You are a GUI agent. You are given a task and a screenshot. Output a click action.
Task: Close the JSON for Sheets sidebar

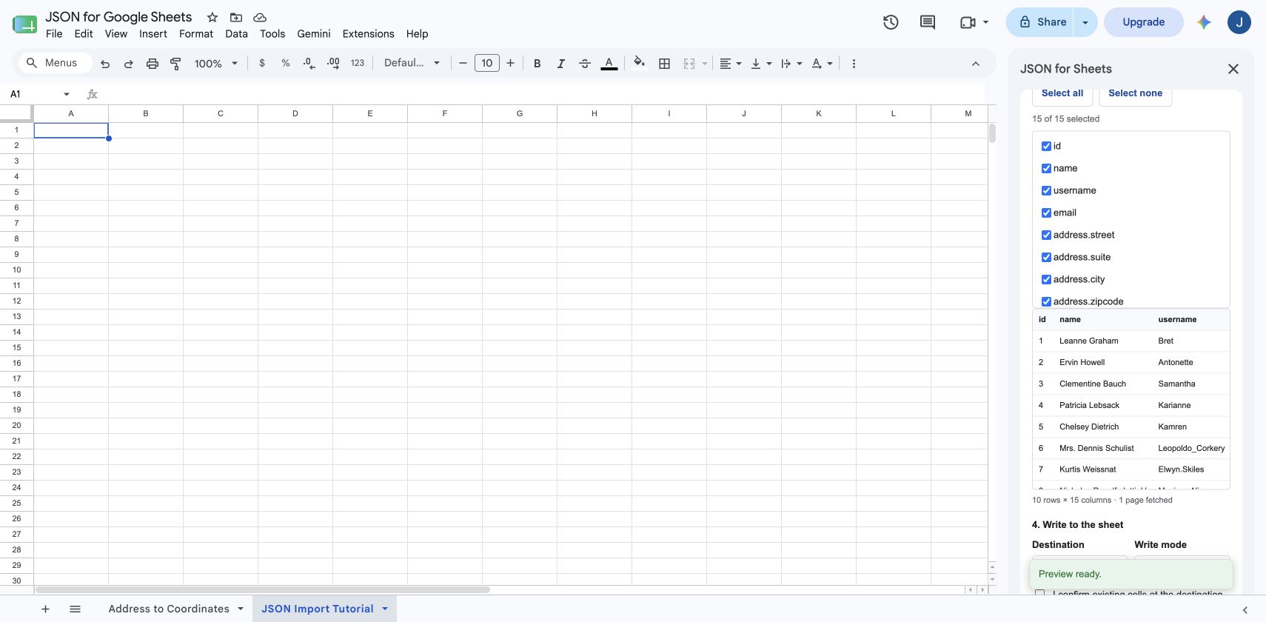tap(1233, 69)
